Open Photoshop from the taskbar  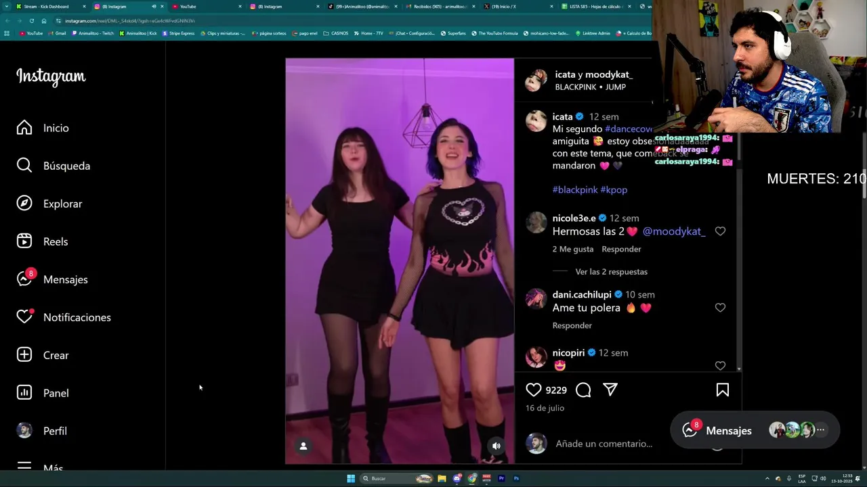(516, 478)
